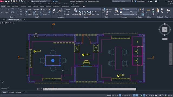
Task: Click the Fillet tool
Action: [43, 12]
